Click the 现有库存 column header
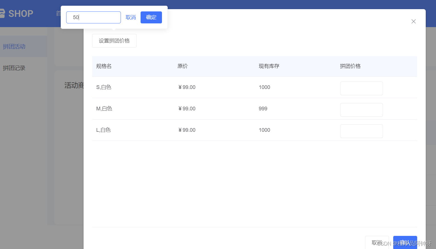Viewport: 436px width, 249px height. pyautogui.click(x=269, y=66)
